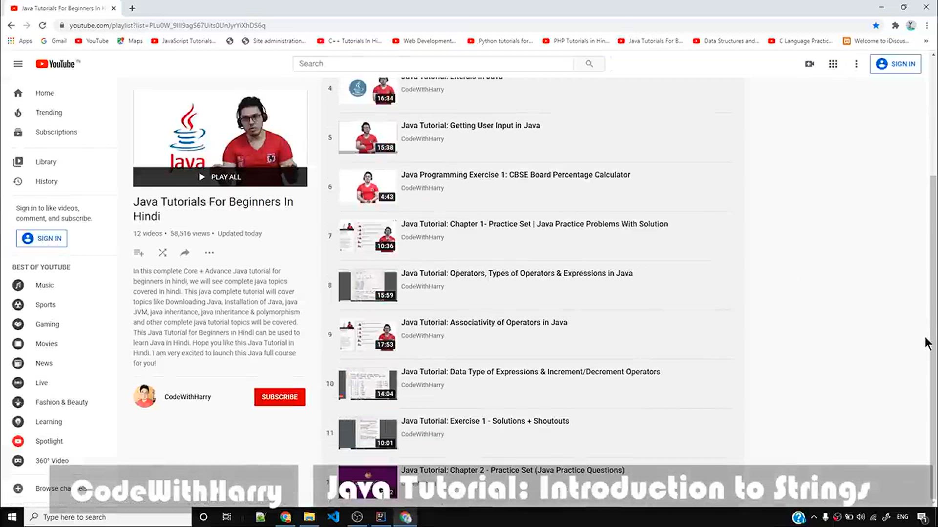The image size is (938, 527).
Task: Open Chrome three-dot menu
Action: [927, 25]
